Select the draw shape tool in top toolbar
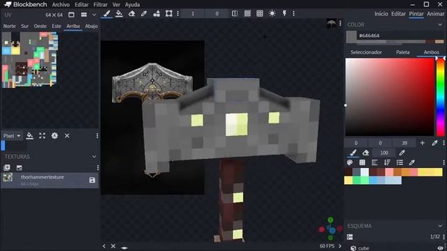Image resolution: width=447 pixels, height=251 pixels. coord(156,13)
